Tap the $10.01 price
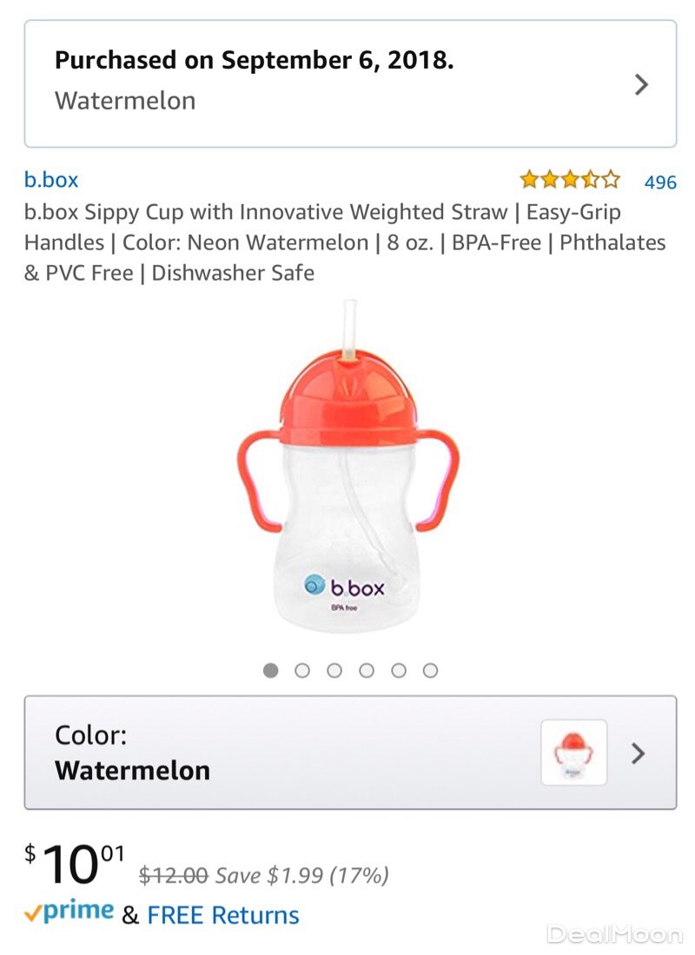This screenshot has width=695, height=955. coord(75,864)
